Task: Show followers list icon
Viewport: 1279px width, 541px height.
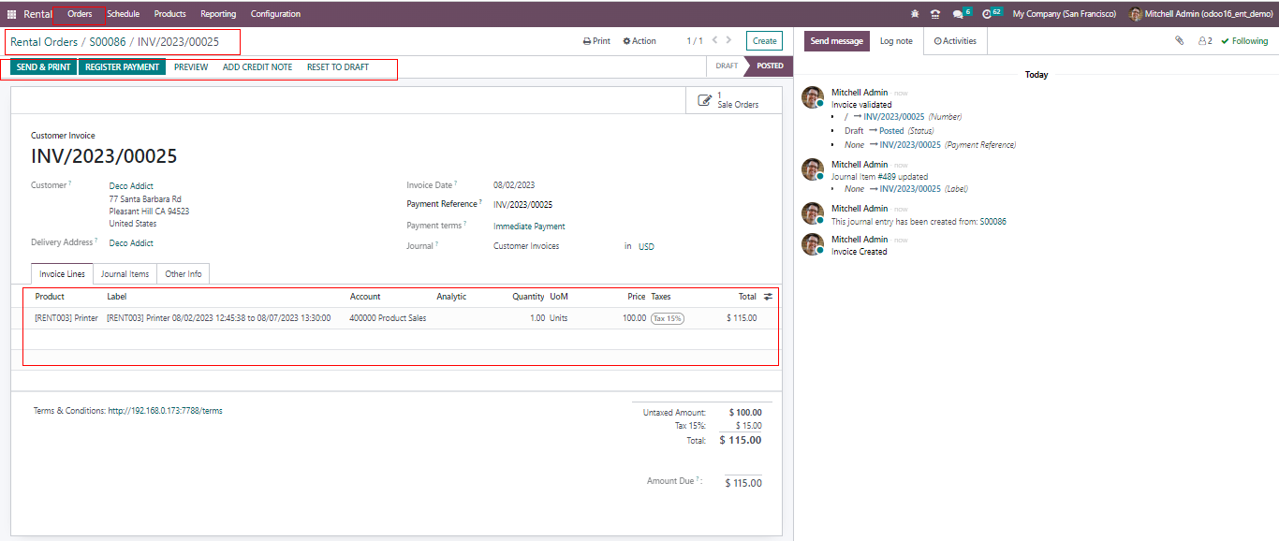Action: pyautogui.click(x=1205, y=41)
